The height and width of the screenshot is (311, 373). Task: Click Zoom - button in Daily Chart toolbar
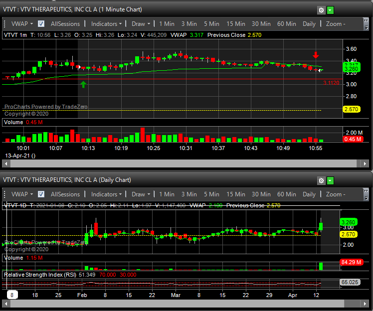(336, 194)
